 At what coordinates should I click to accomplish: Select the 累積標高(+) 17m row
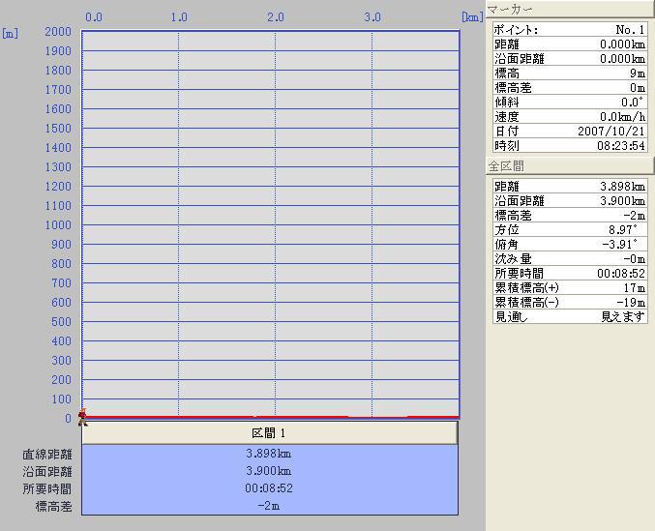coord(569,288)
